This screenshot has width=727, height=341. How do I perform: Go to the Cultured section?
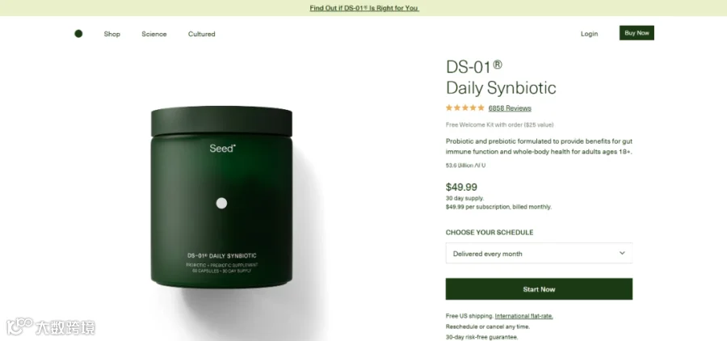coord(202,34)
